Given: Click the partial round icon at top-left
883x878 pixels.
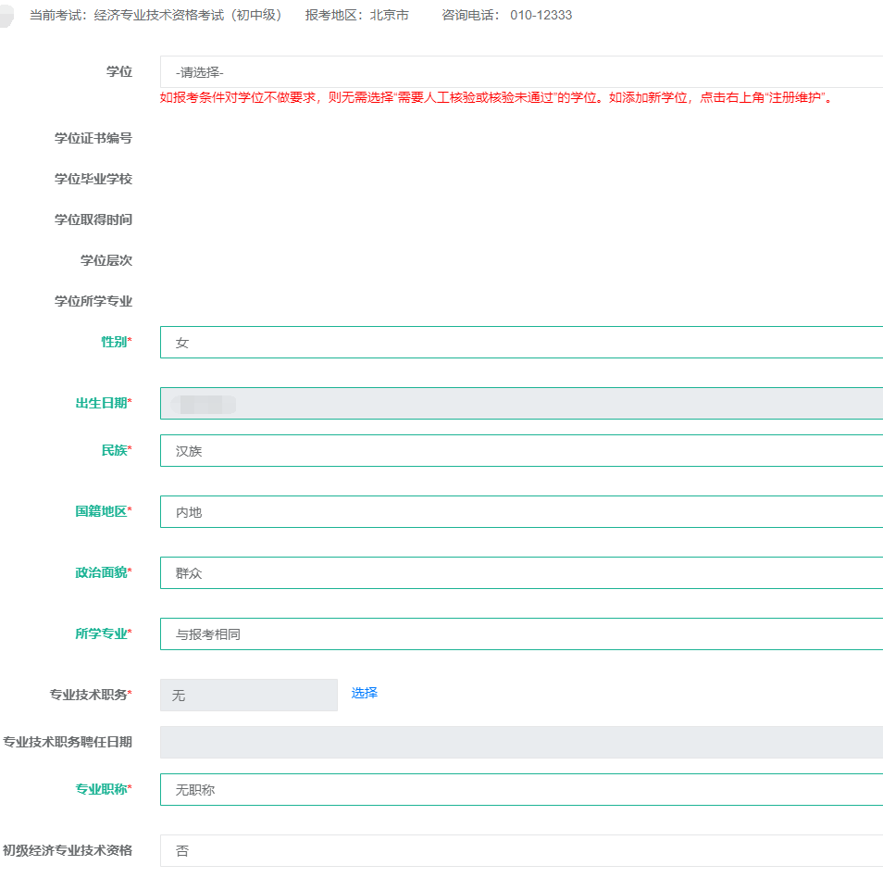Looking at the screenshot, I should click(6, 16).
